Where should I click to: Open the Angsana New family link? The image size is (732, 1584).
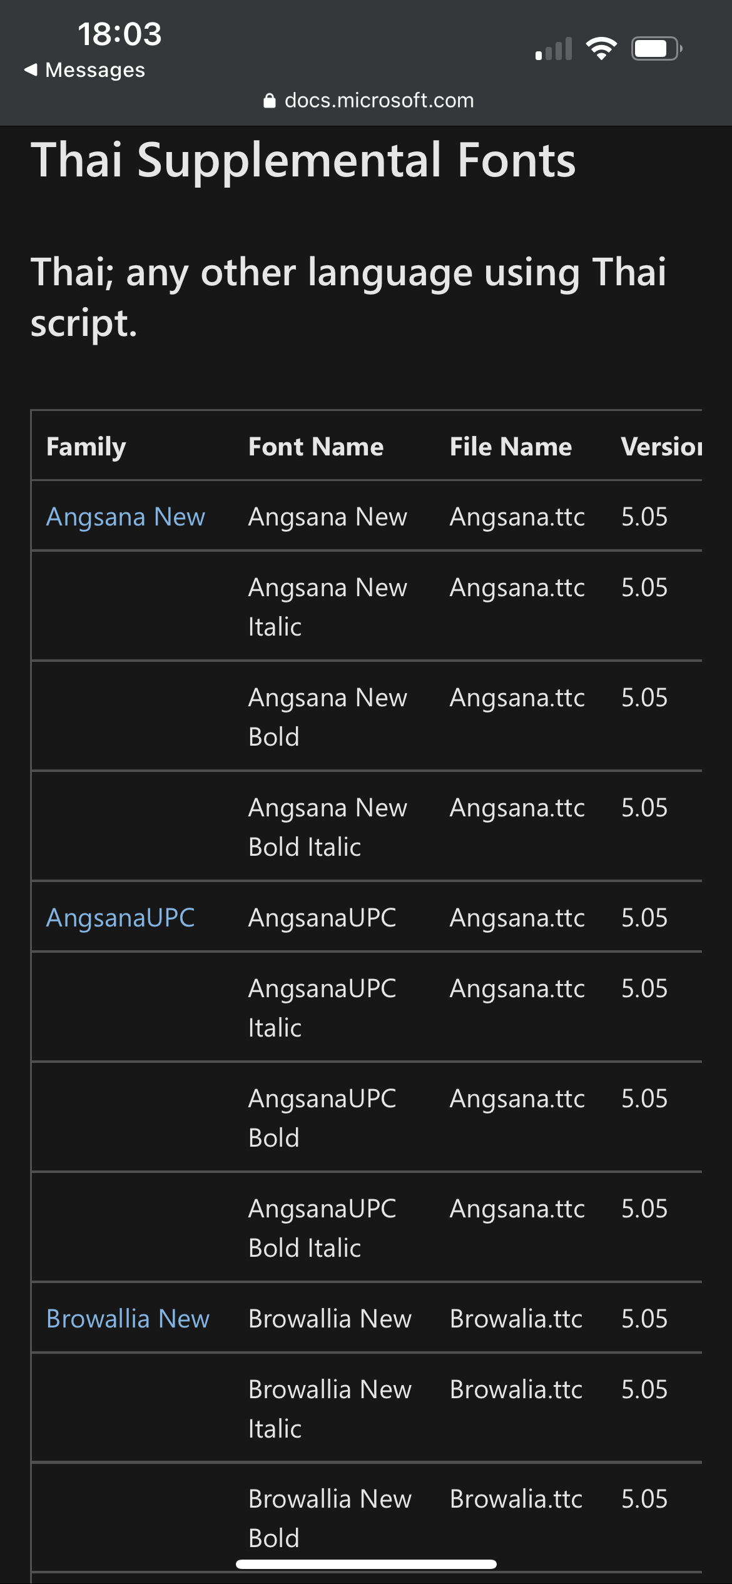click(126, 517)
